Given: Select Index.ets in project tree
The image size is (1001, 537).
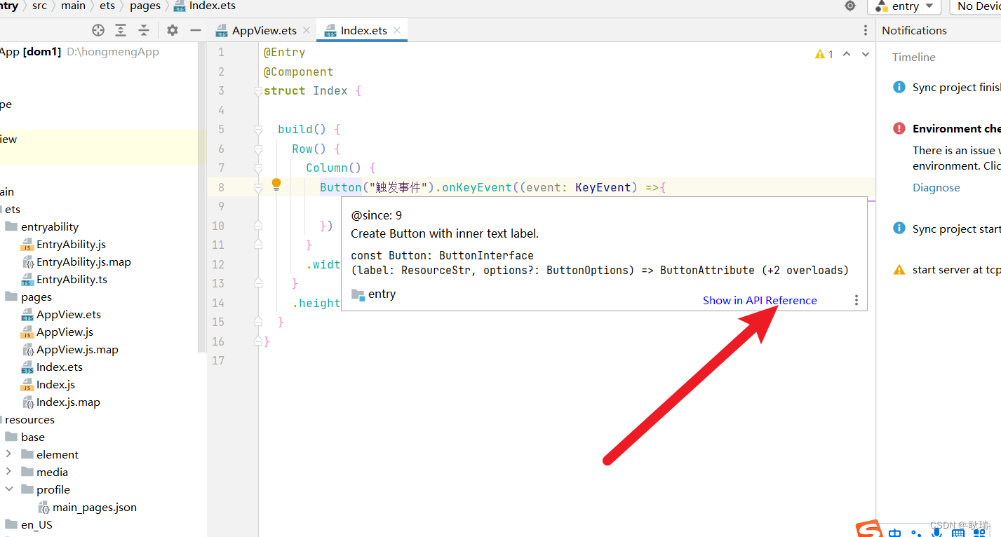Looking at the screenshot, I should coord(60,367).
